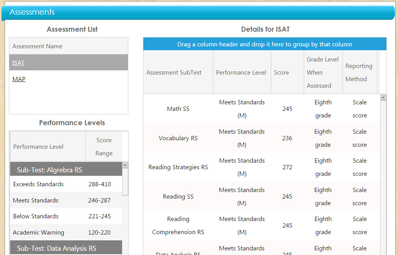Click the Performance Levels scrollbar thumb
Image resolution: width=398 pixels, height=255 pixels.
point(125,182)
